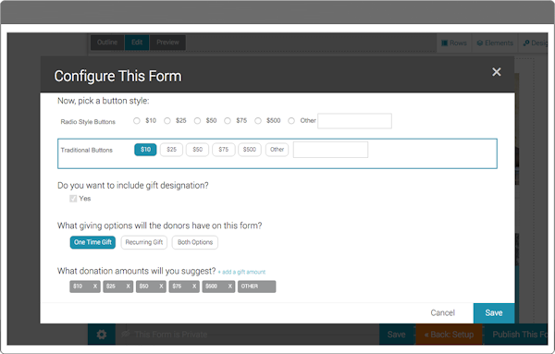Remove the $25 gift amount tag
Viewport: 555px width, 354px height.
[128, 287]
